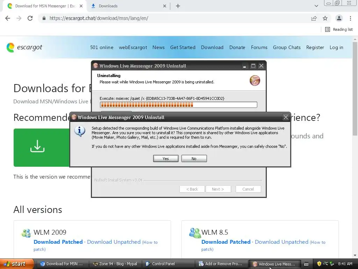Click the uninstall progress bar
Image resolution: width=358 pixels, height=269 pixels.
(x=179, y=105)
